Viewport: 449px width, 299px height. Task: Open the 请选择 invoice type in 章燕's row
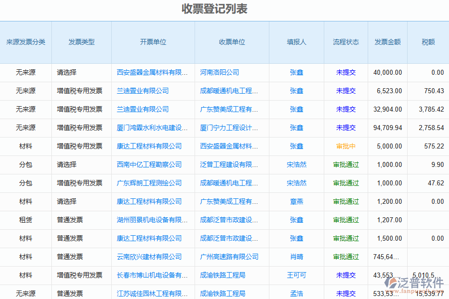click(67, 201)
